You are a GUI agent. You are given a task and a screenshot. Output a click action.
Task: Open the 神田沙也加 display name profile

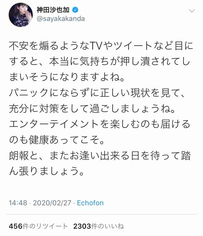pyautogui.click(x=53, y=10)
